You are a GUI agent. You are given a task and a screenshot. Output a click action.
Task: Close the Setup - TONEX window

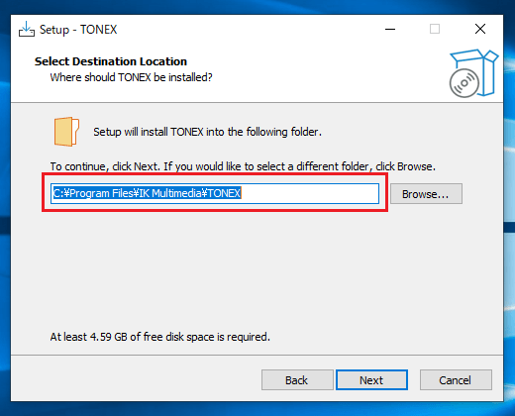pos(480,29)
